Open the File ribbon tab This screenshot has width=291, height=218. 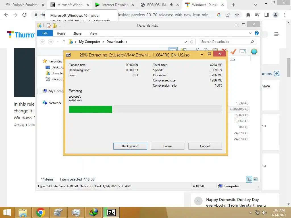pos(45,33)
